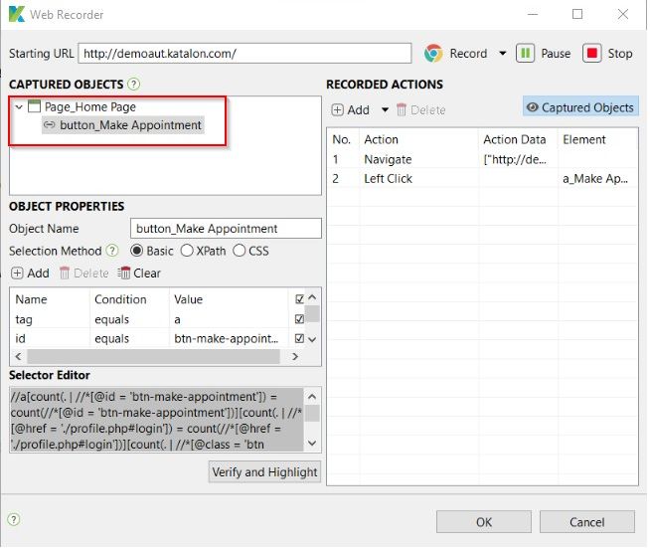The image size is (650, 548).
Task: Select the CSS selection method
Action: click(250, 251)
